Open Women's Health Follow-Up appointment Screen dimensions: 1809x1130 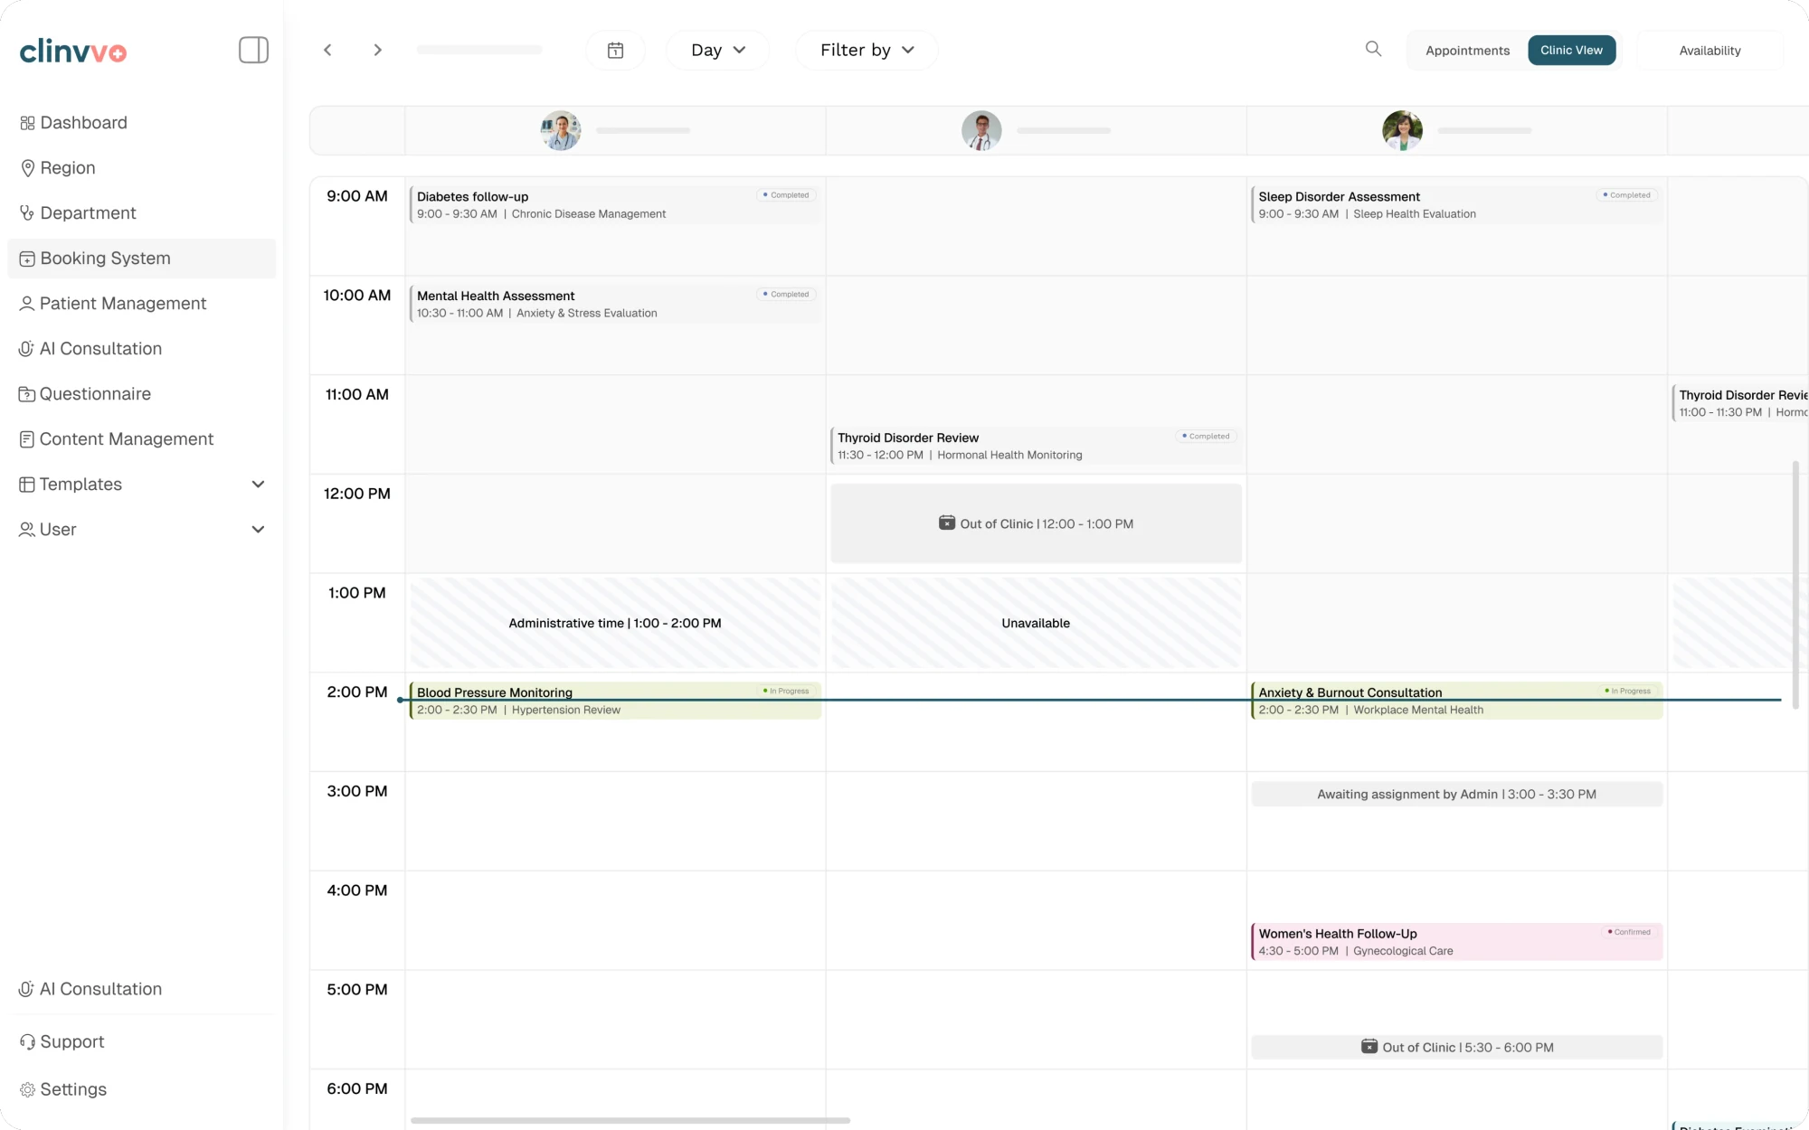point(1457,942)
